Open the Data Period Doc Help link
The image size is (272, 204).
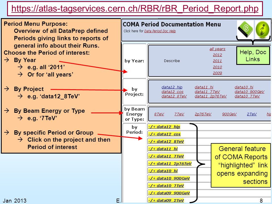click(160, 31)
